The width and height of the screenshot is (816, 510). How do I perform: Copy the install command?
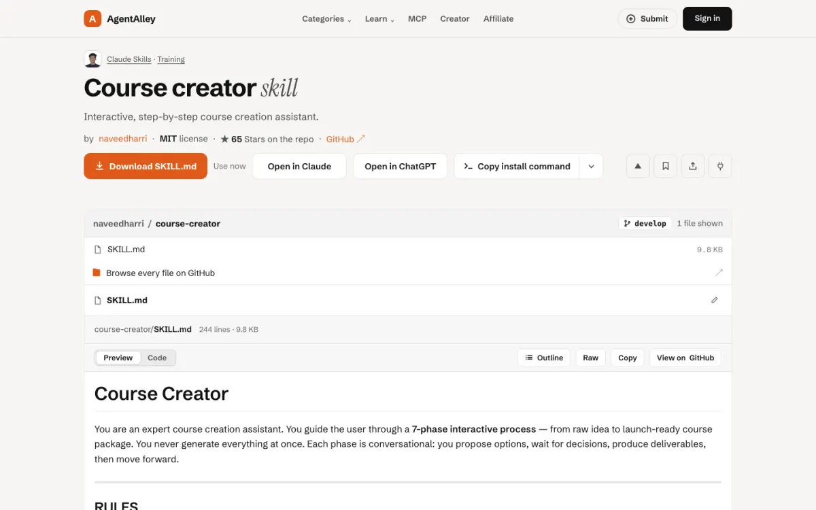coord(517,166)
